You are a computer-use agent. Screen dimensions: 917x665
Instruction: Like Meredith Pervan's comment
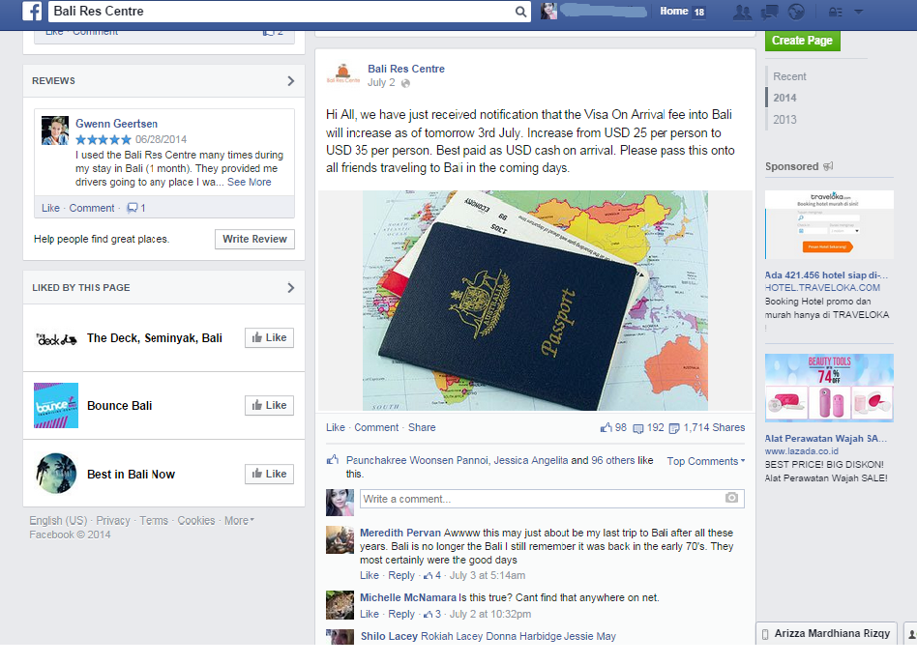(369, 576)
